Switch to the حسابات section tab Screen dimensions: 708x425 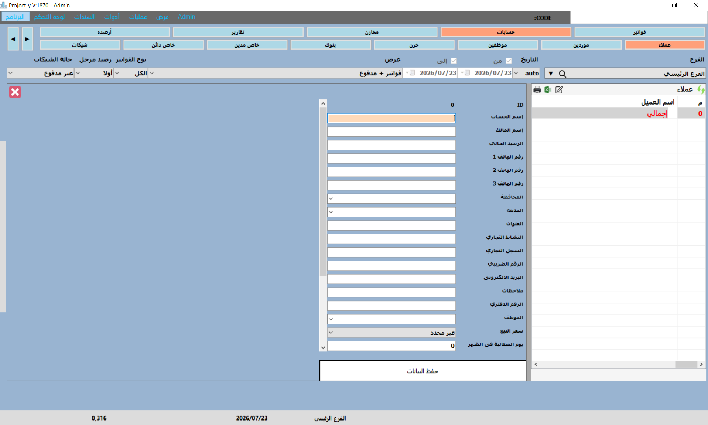point(506,32)
